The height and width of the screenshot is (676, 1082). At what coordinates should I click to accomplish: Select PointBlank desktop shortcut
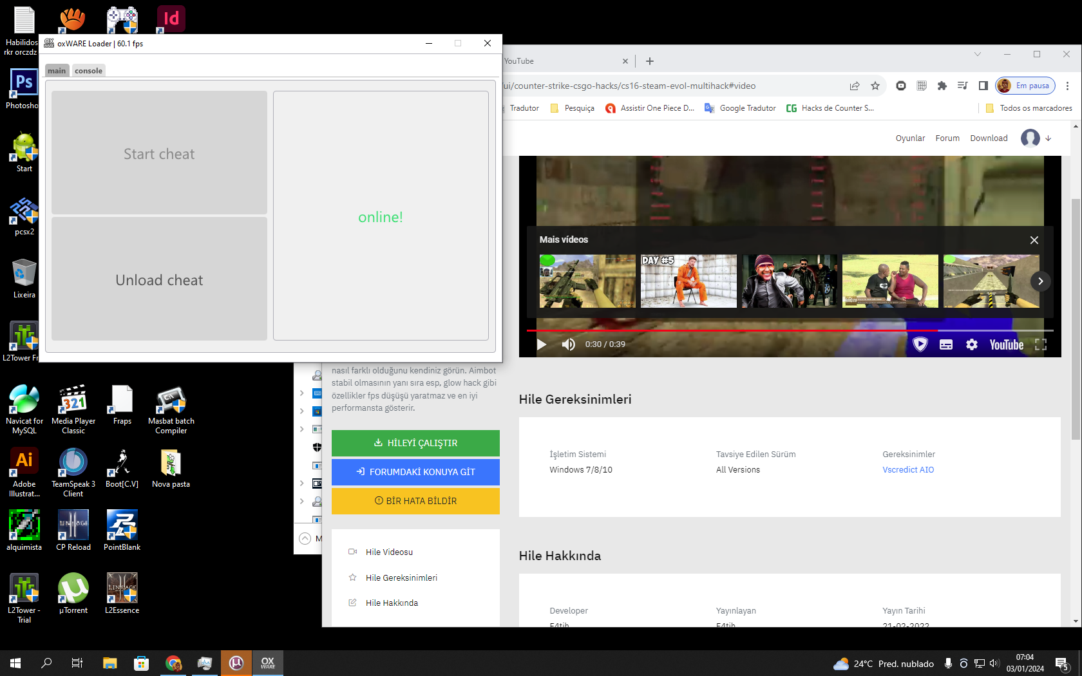coord(122,530)
